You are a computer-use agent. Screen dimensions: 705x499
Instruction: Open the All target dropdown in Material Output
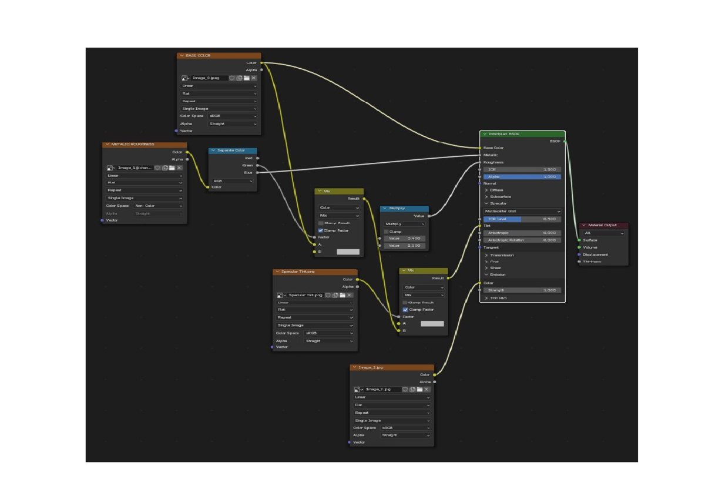pyautogui.click(x=604, y=233)
